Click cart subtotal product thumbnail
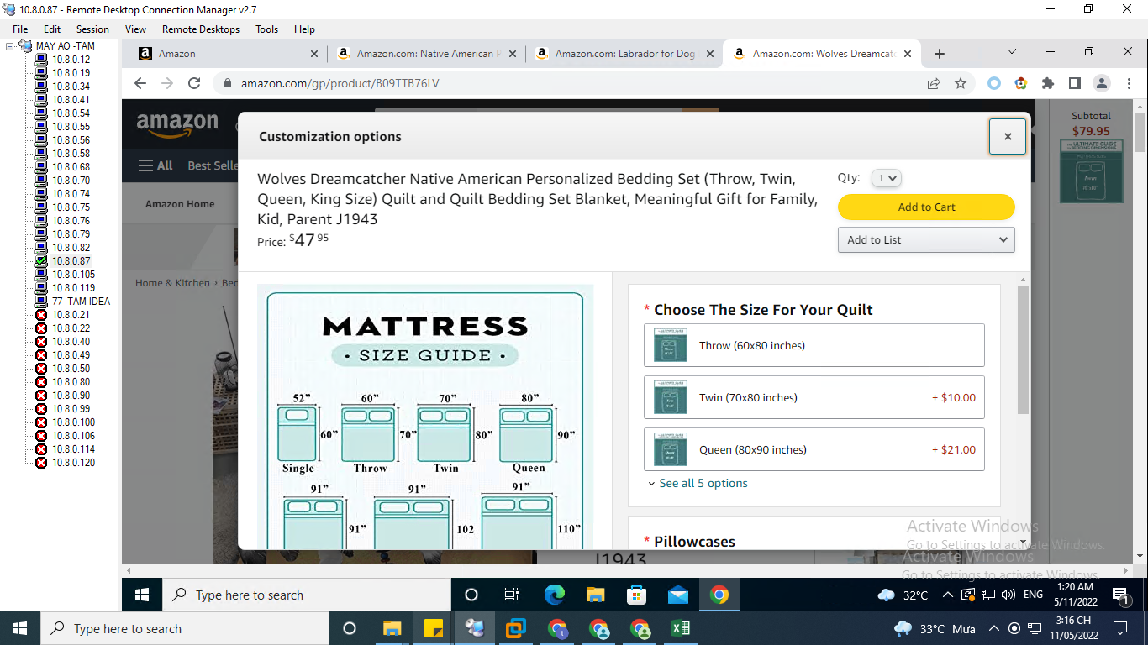 pos(1091,171)
